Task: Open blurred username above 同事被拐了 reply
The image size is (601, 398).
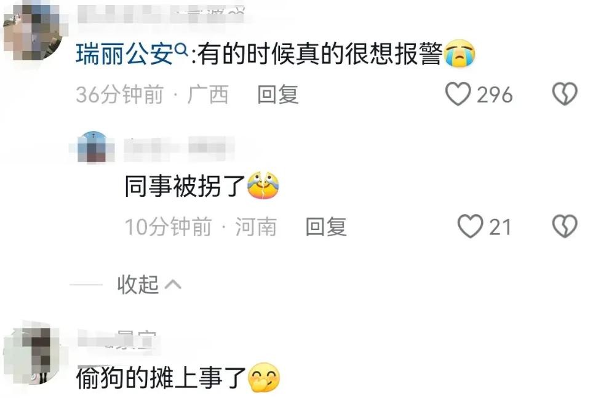Action: coord(179,148)
